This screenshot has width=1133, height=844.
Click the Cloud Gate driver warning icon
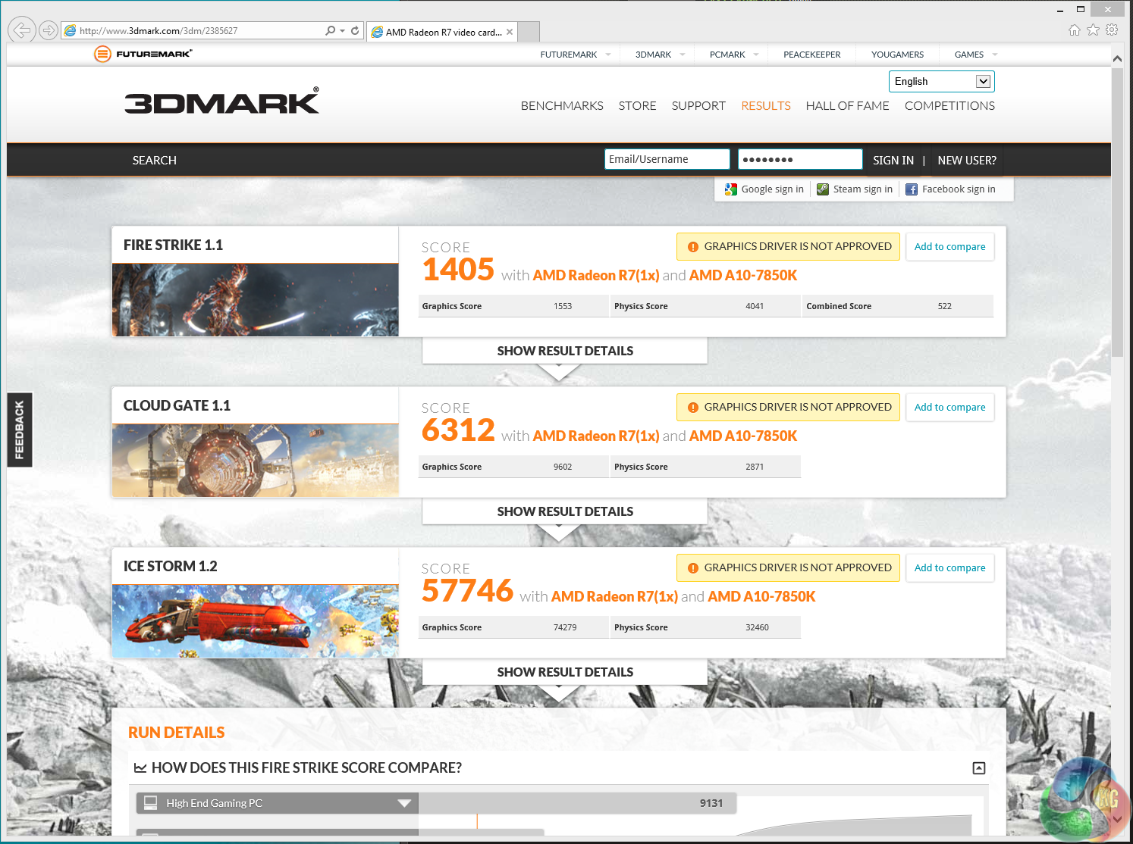(692, 408)
